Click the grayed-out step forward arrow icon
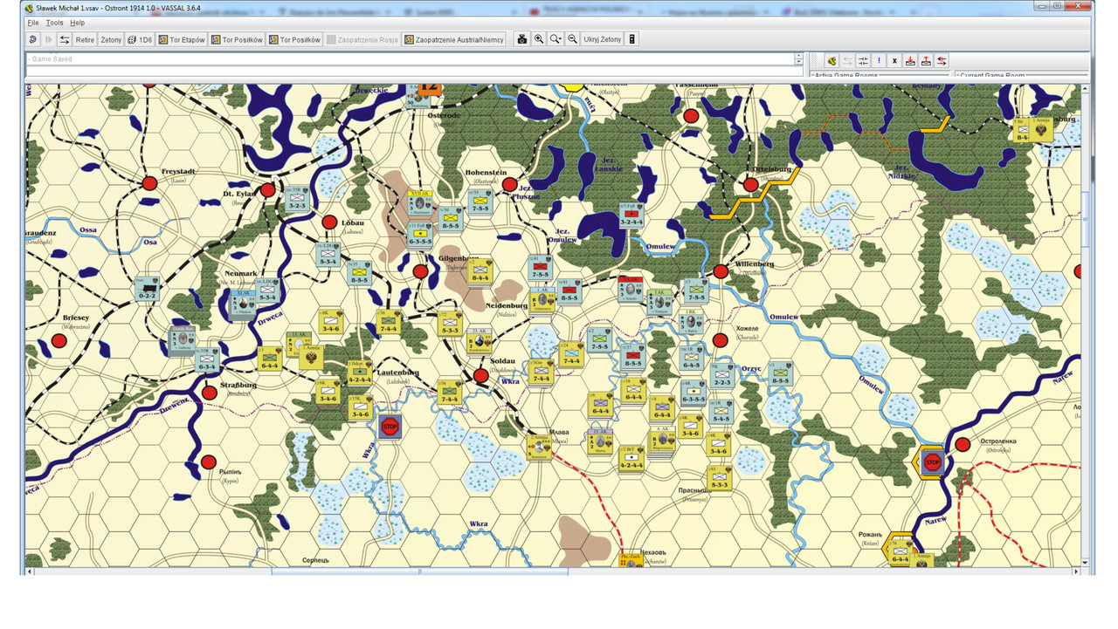Screen dimensions: 1118x629 [49, 39]
